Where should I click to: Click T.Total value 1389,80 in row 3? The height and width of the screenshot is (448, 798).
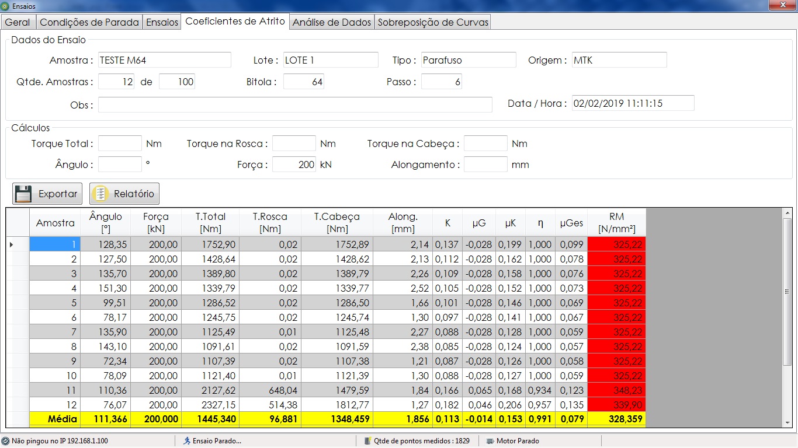[x=210, y=274]
